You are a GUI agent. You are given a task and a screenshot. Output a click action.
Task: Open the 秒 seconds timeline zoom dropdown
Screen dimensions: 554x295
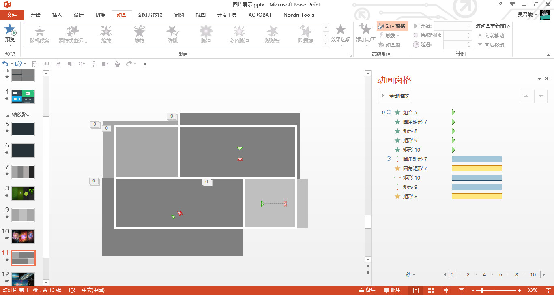pos(410,275)
